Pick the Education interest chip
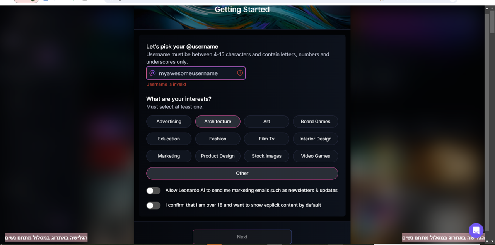Image resolution: width=495 pixels, height=245 pixels. coord(169,139)
